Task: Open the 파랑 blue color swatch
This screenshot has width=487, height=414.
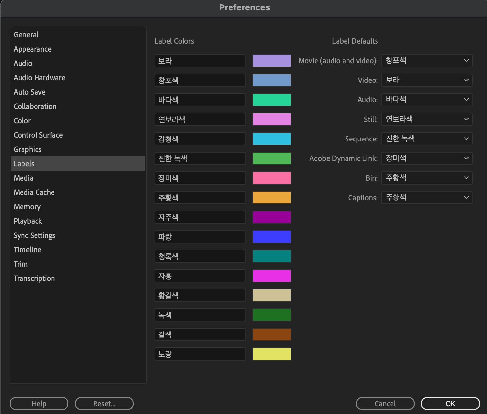Action: coord(272,237)
